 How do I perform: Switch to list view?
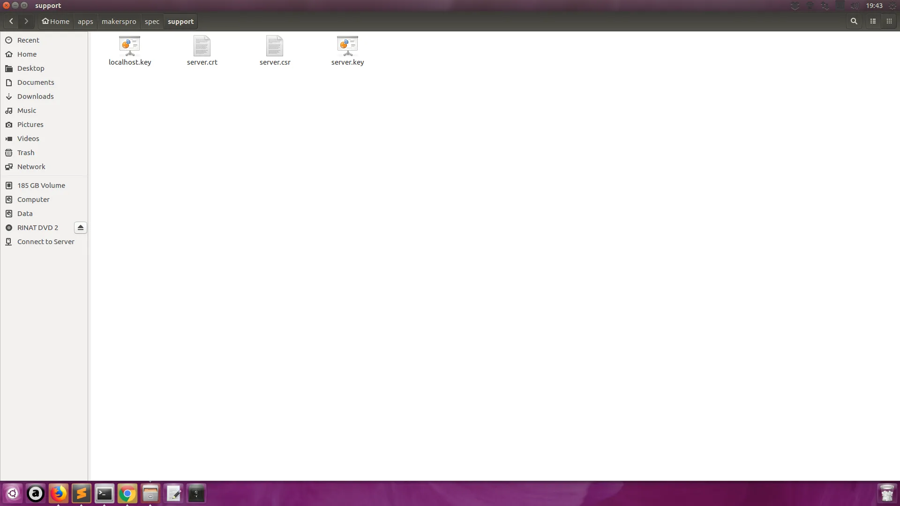[x=873, y=21]
